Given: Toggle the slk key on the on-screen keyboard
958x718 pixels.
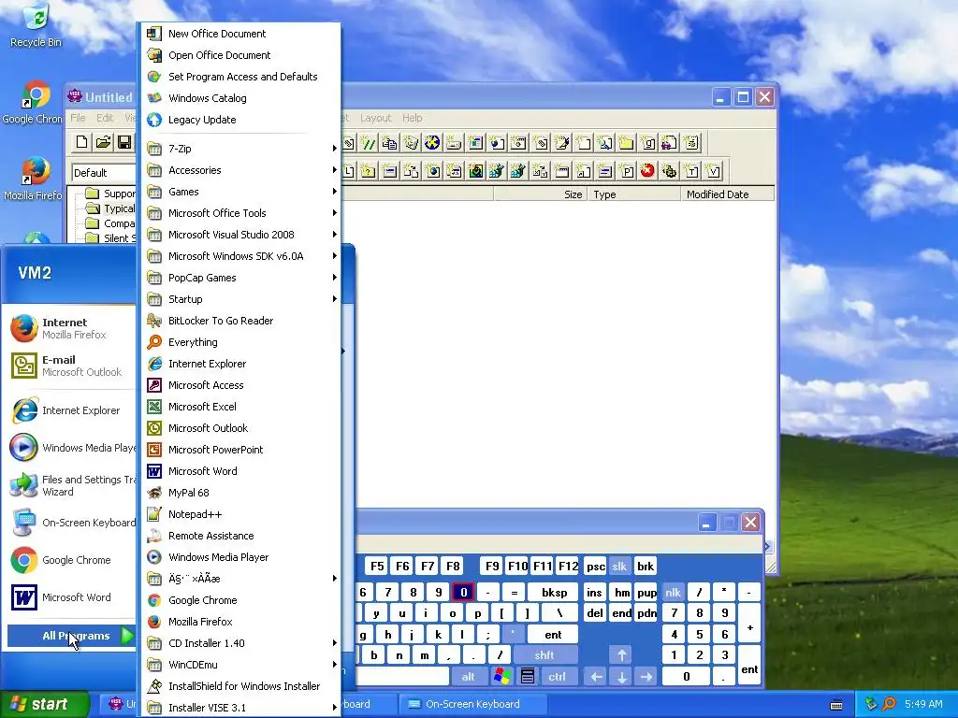Looking at the screenshot, I should pos(619,566).
